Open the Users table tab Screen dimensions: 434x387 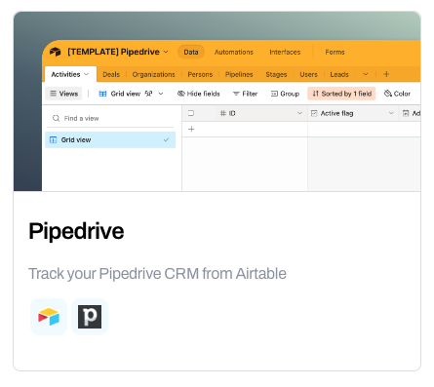[308, 74]
